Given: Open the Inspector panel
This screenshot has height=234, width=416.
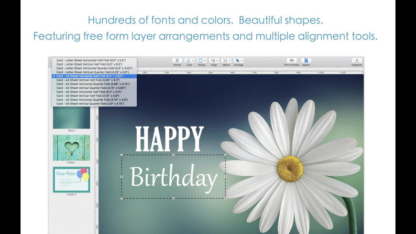Looking at the screenshot, I should tap(357, 61).
